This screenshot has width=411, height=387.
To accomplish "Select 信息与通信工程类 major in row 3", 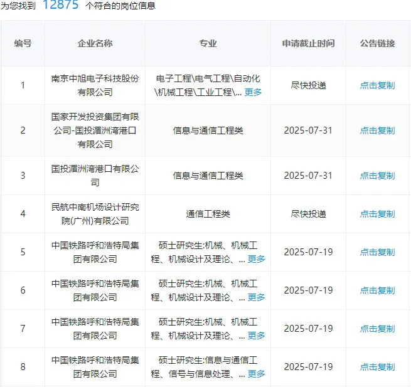I will (x=208, y=176).
